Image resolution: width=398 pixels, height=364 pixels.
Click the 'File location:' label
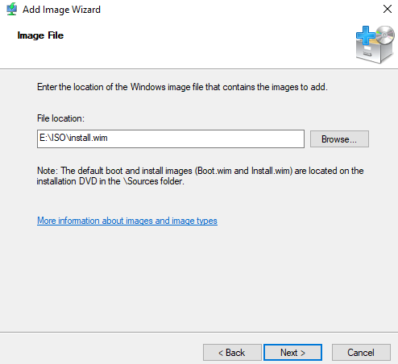pyautogui.click(x=60, y=118)
